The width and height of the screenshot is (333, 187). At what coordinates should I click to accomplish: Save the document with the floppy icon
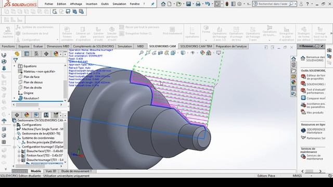click(x=188, y=4)
